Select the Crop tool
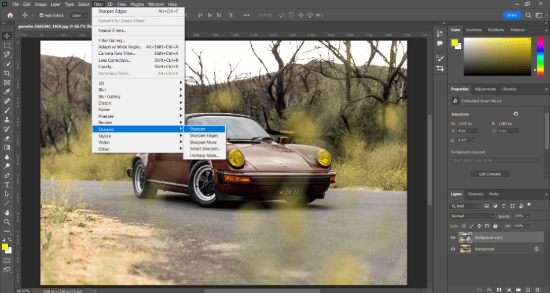Screen dimensions: 550x293 7,73
